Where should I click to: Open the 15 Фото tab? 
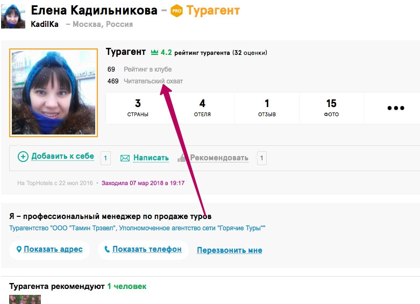[331, 108]
